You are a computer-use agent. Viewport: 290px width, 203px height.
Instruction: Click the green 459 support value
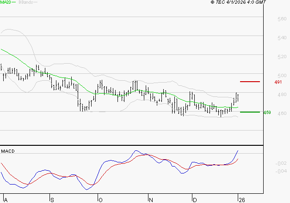click(267, 113)
